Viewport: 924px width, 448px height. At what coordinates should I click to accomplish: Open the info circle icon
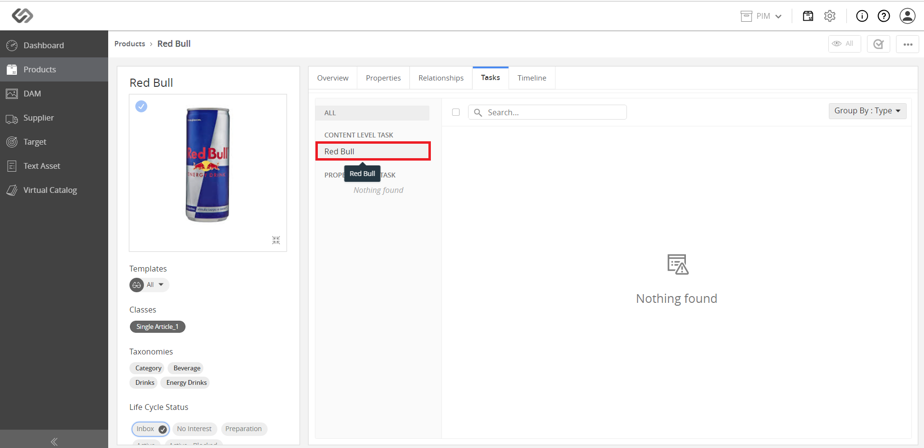pyautogui.click(x=862, y=16)
